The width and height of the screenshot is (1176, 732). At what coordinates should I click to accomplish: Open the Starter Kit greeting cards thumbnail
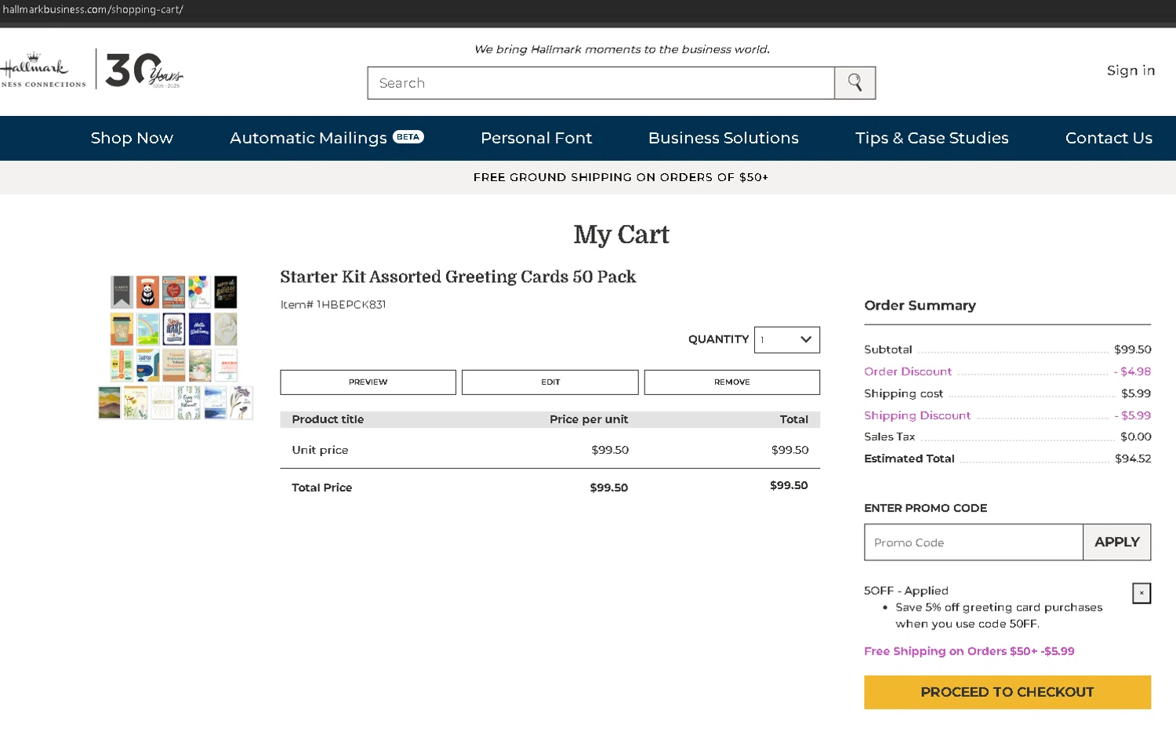click(176, 347)
